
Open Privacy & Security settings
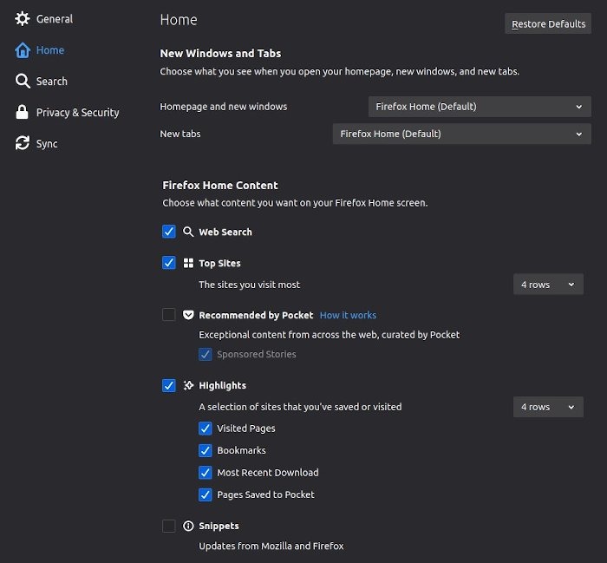pyautogui.click(x=77, y=113)
